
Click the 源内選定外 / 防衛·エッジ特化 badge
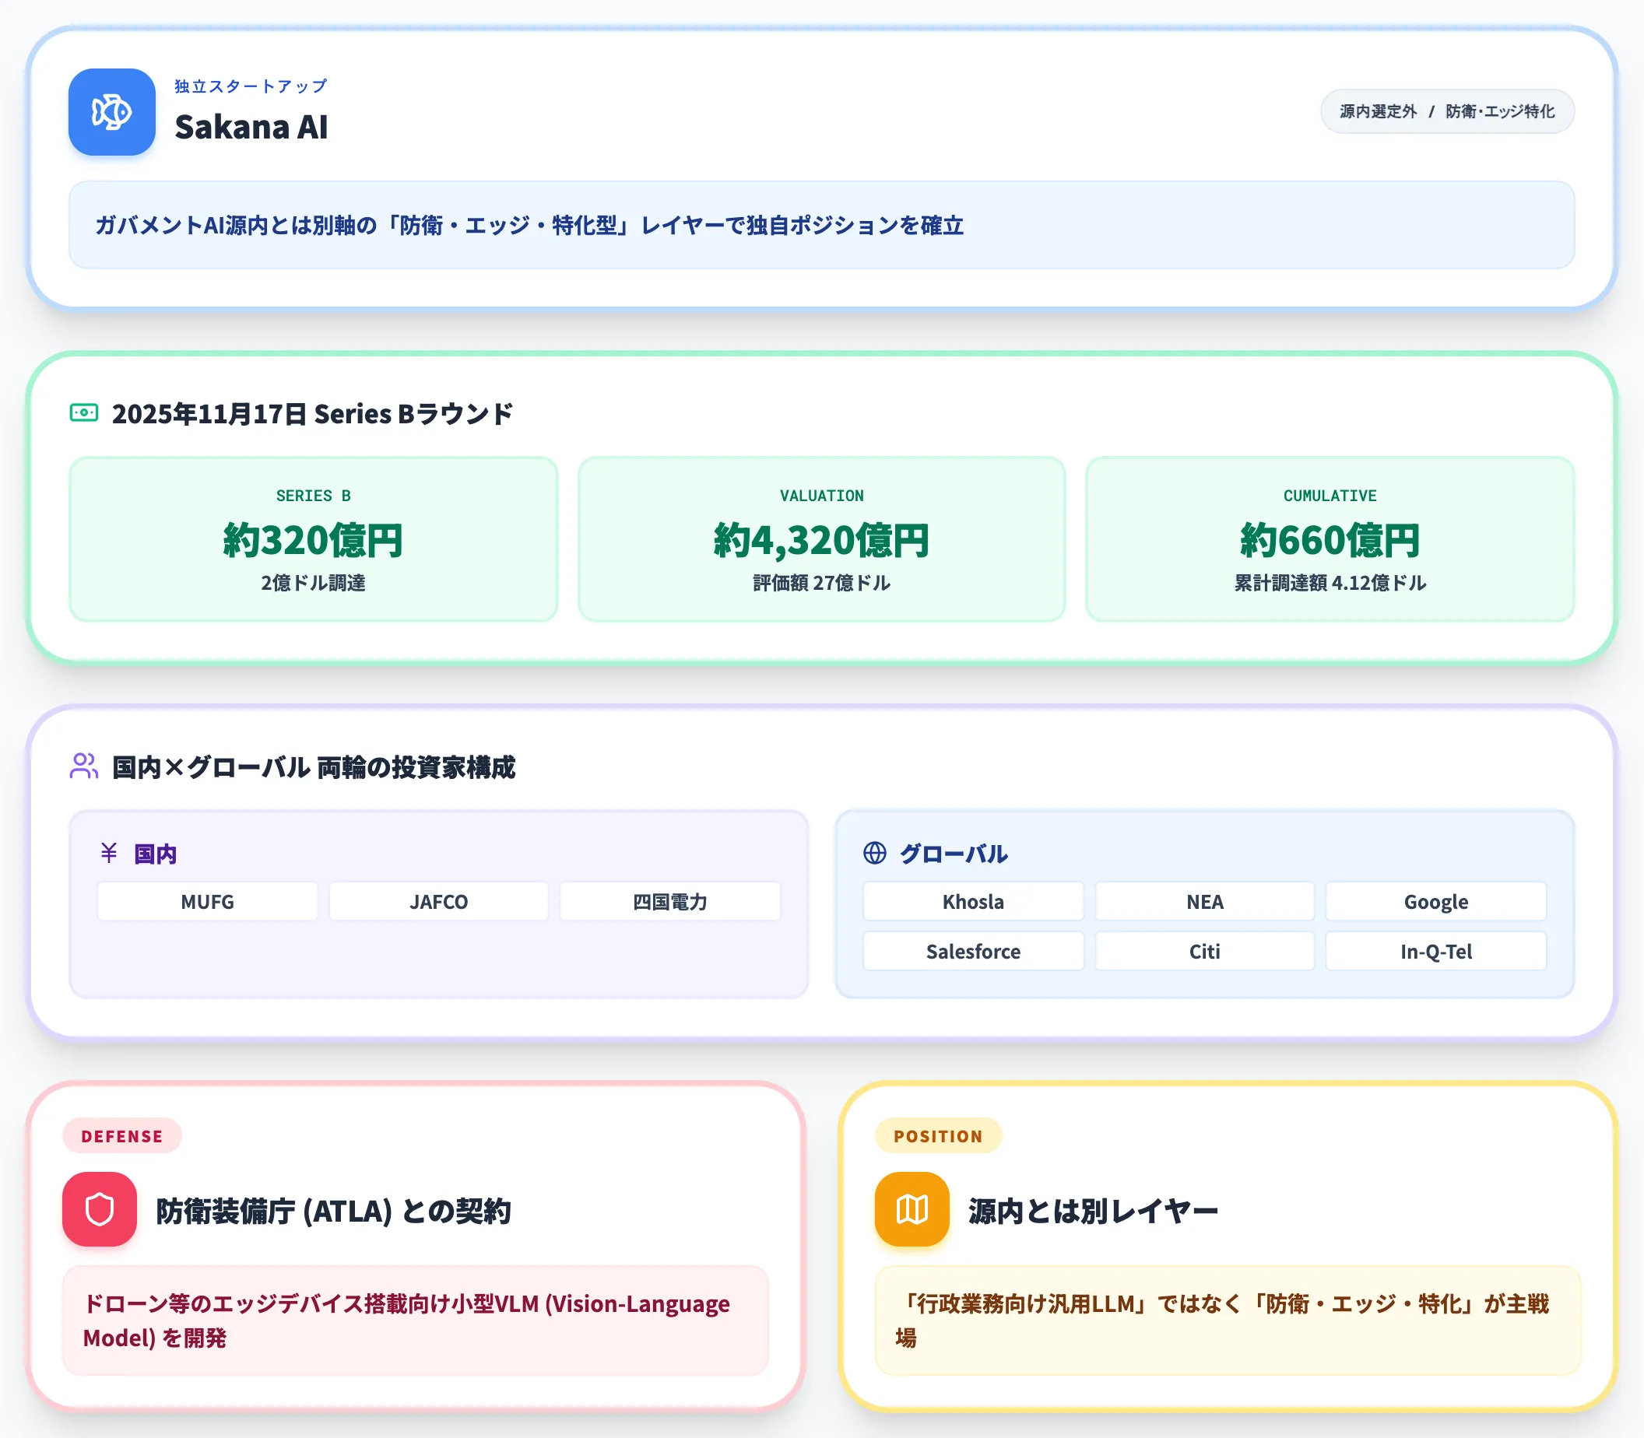1447,111
